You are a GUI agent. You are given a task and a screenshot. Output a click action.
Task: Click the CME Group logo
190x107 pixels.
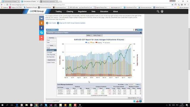(x=37, y=11)
